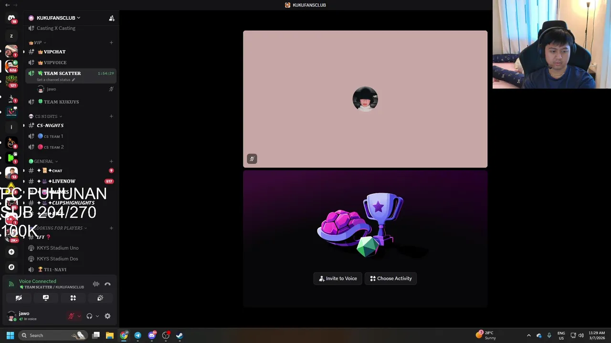Open the server labeled z
This screenshot has width=611, height=343.
click(x=11, y=36)
